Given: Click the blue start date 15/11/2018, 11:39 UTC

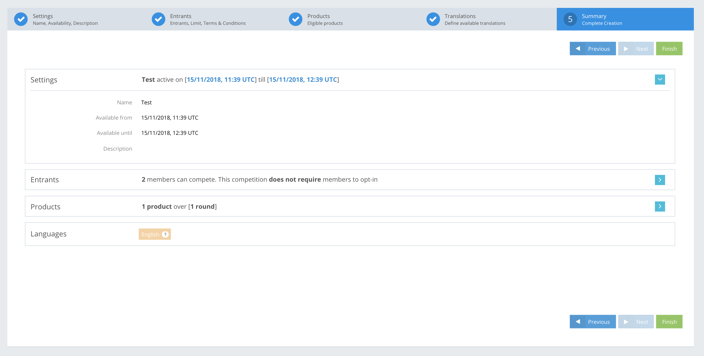Looking at the screenshot, I should [221, 80].
